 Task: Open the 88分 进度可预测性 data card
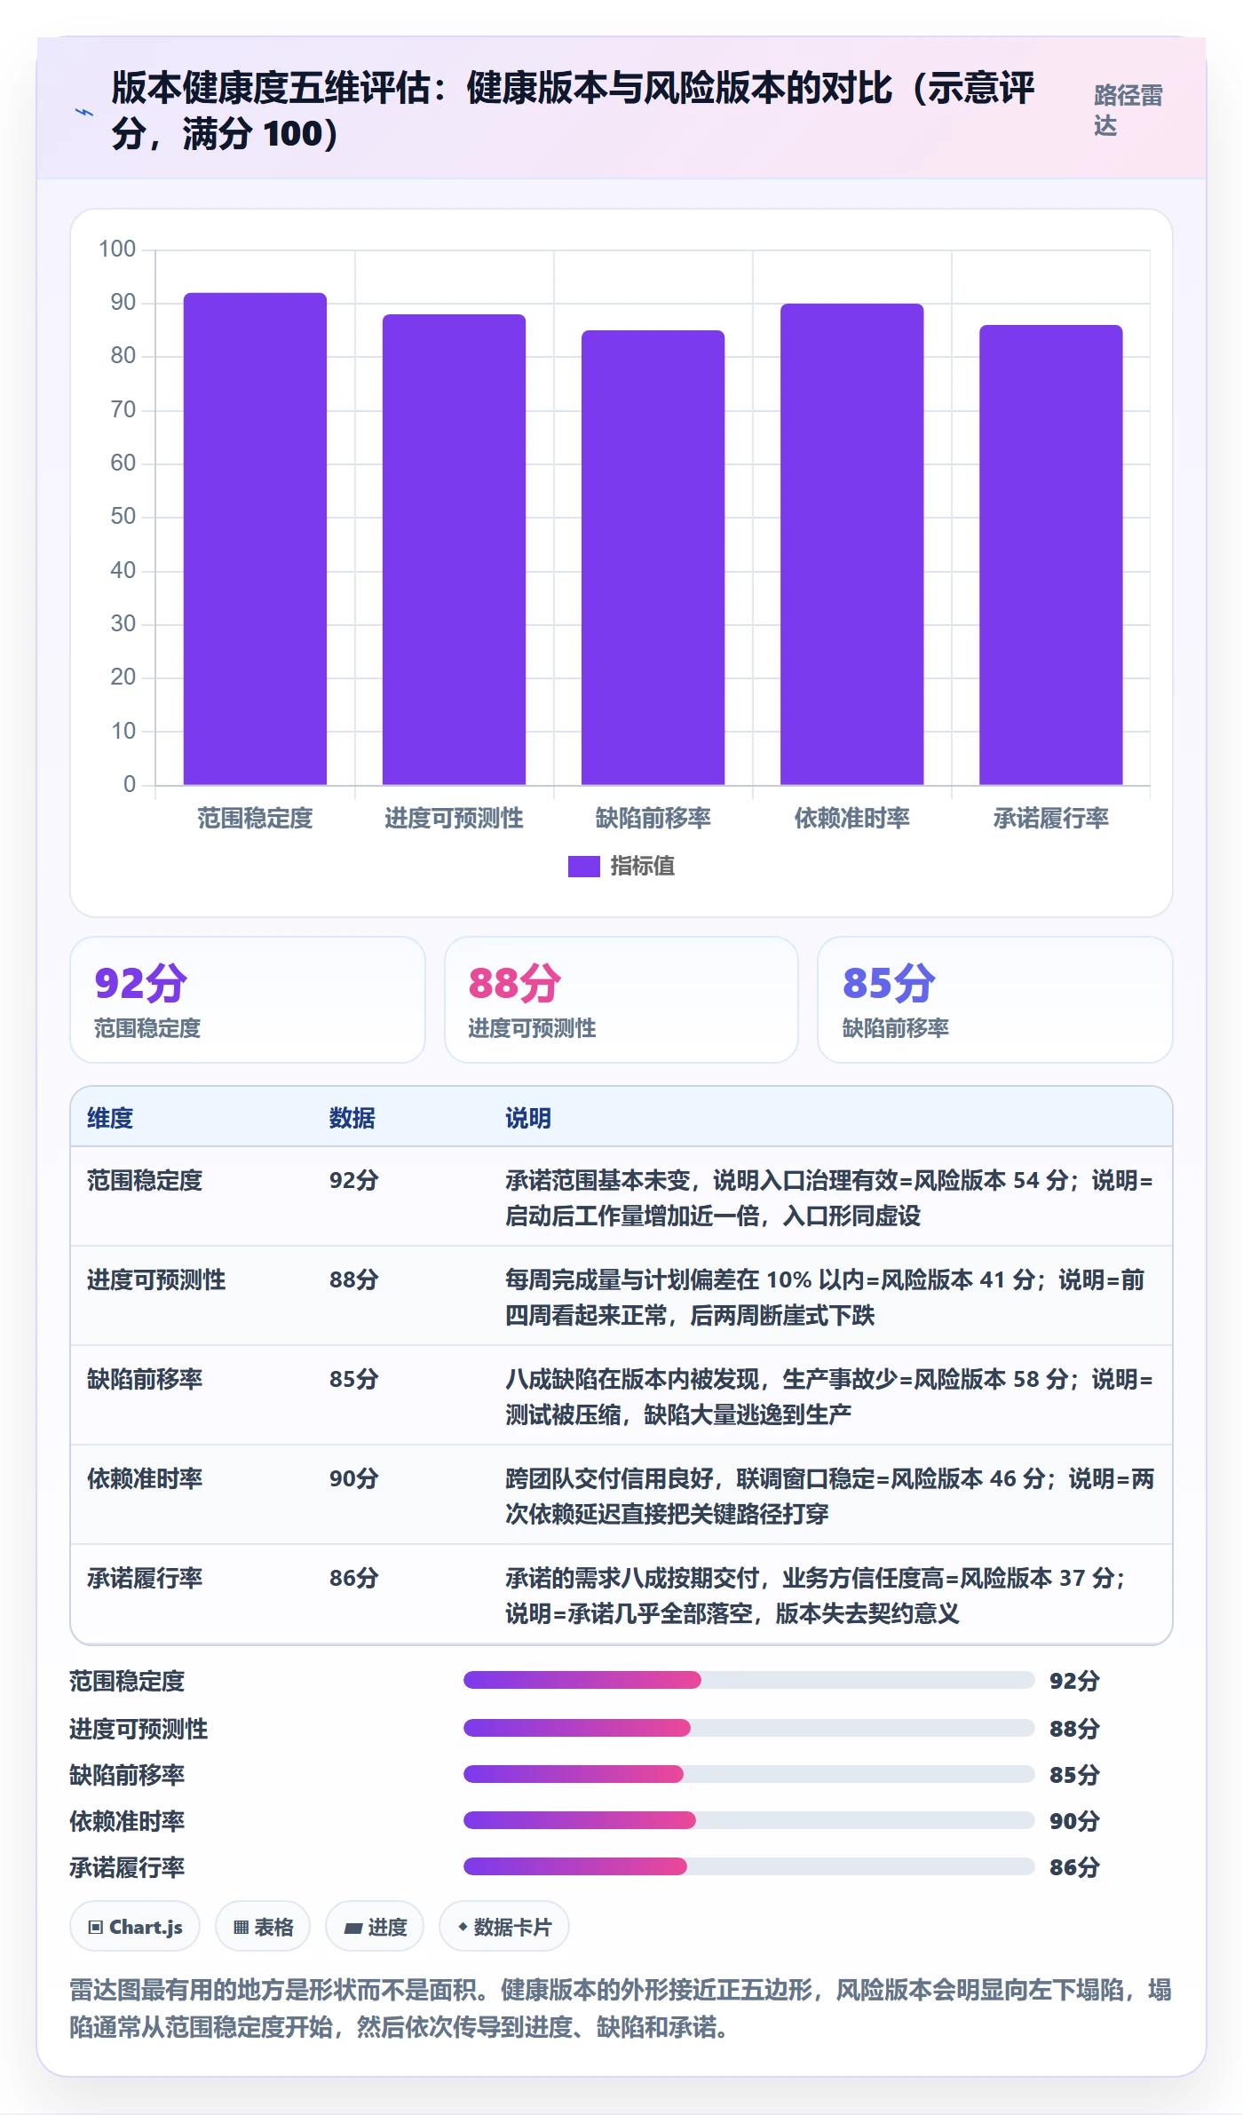point(621,1000)
